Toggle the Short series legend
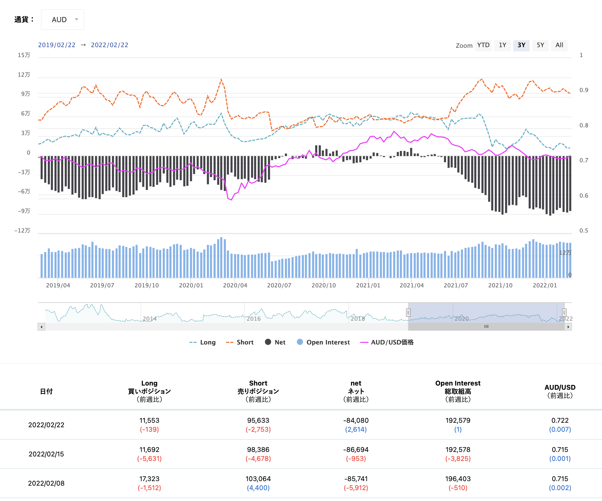The image size is (602, 501). click(x=240, y=342)
